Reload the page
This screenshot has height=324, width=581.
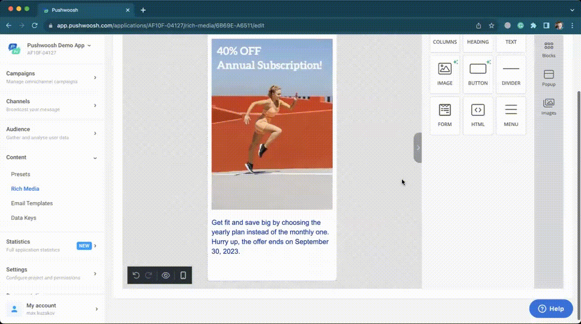pos(35,26)
